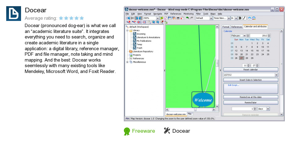This screenshot has width=291, height=145.
Task: Click the green icon at end of second toolbar row
Action: pyautogui.click(x=166, y=22)
